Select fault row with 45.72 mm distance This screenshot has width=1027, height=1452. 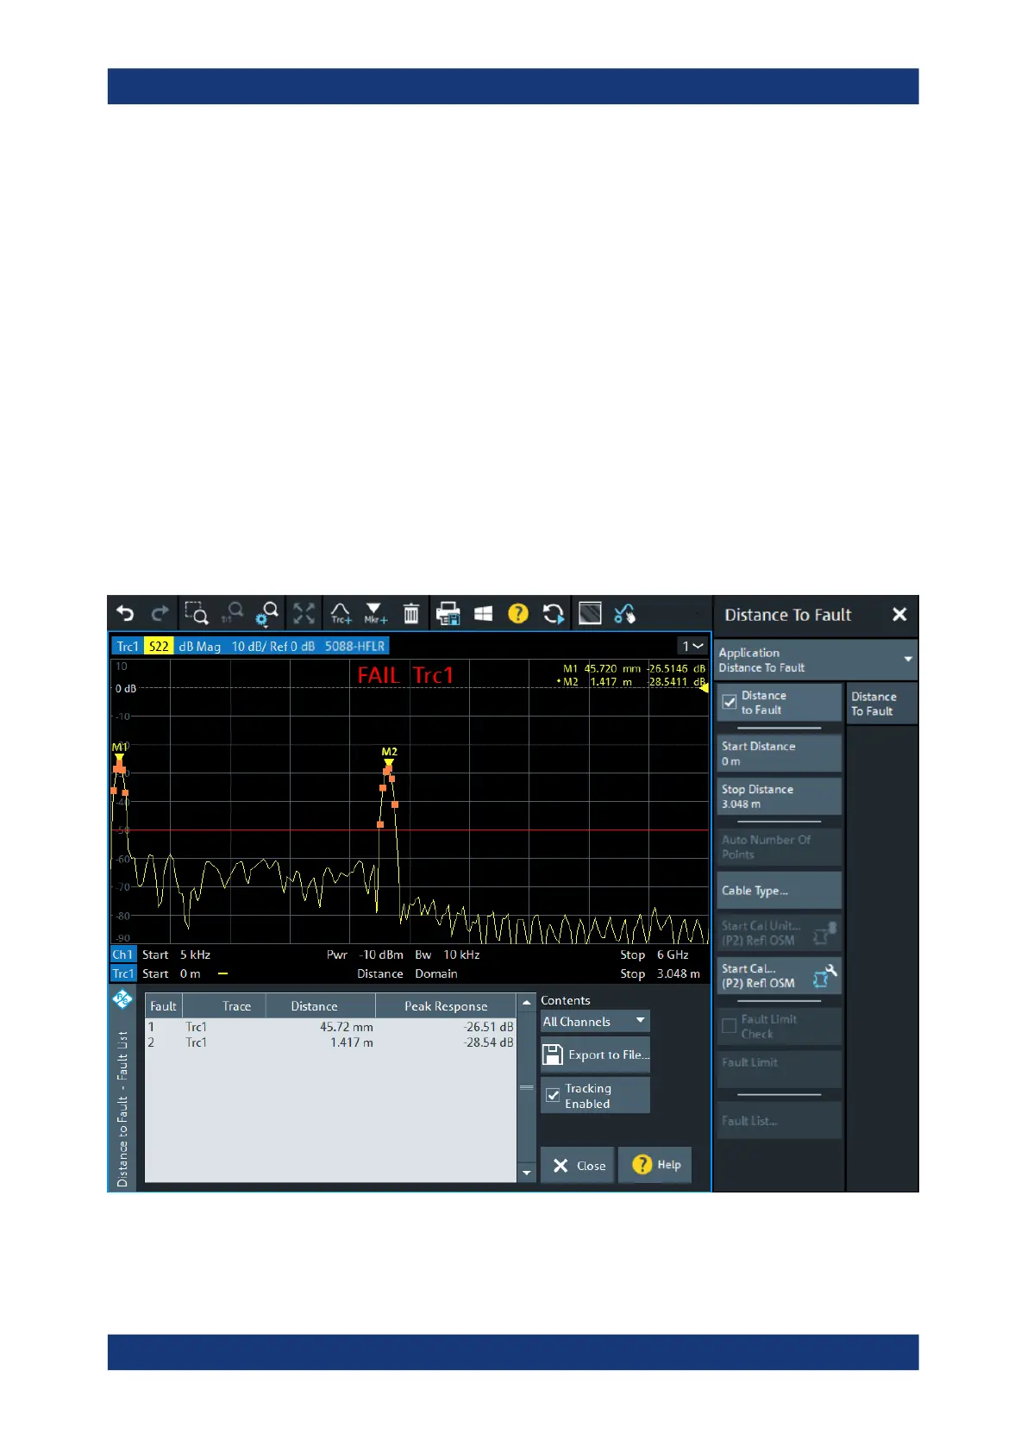pyautogui.click(x=330, y=1027)
